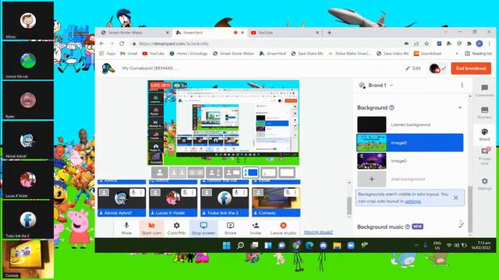The height and width of the screenshot is (280, 499).
Task: Select the blank full-screen layout button
Action: (x=287, y=173)
